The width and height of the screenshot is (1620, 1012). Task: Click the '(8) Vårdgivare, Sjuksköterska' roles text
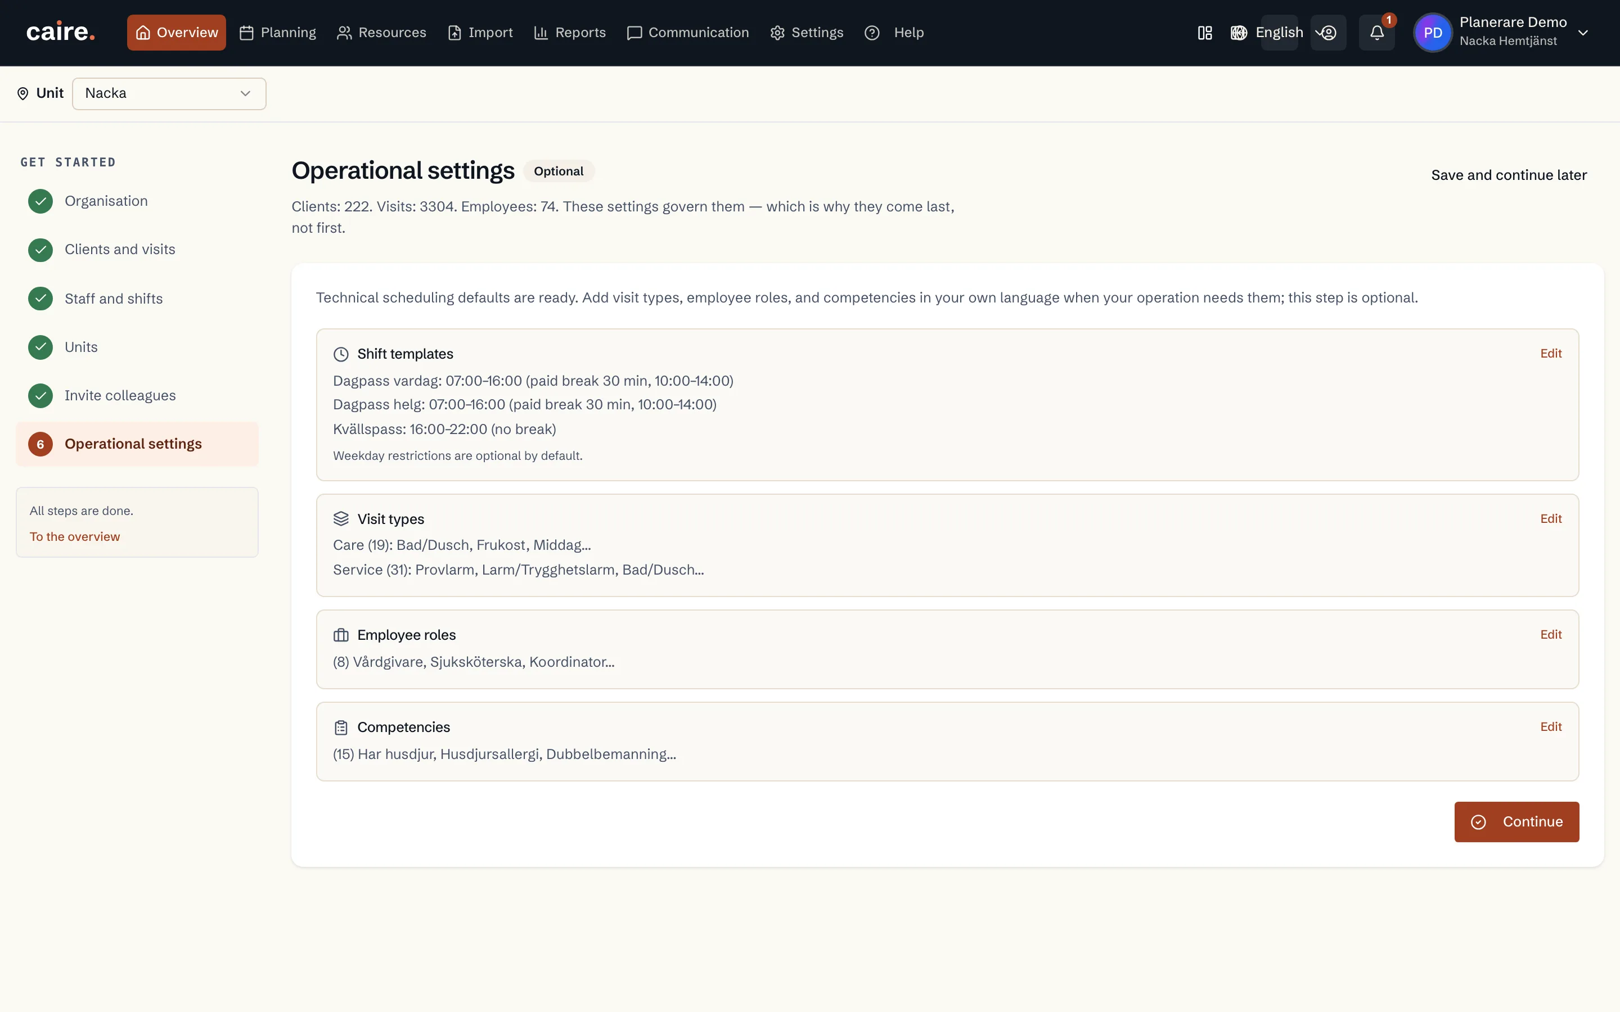click(x=473, y=662)
